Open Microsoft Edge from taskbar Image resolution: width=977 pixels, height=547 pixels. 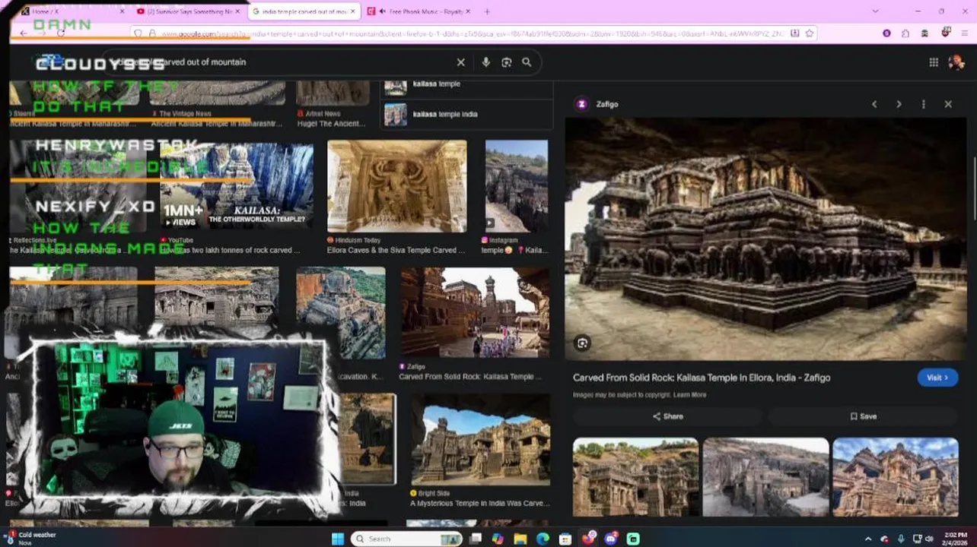coord(543,539)
